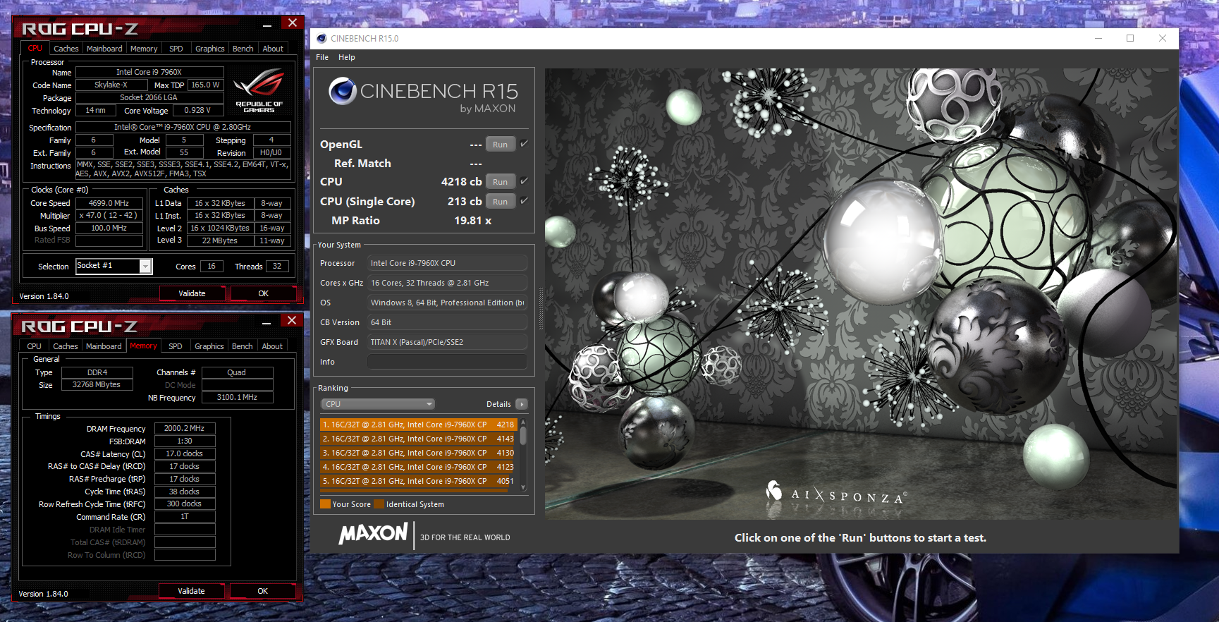Viewport: 1219px width, 622px height.
Task: Select ranking entry 1 with score 4218
Action: coord(419,425)
